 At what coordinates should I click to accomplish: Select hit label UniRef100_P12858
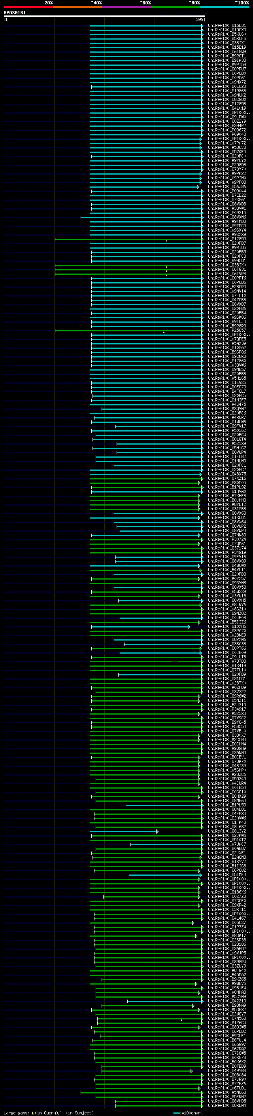coord(227,104)
